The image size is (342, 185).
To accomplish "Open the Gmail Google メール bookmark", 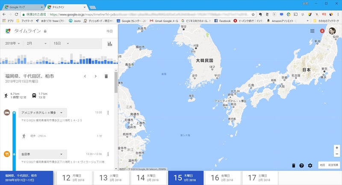I will point(164,21).
